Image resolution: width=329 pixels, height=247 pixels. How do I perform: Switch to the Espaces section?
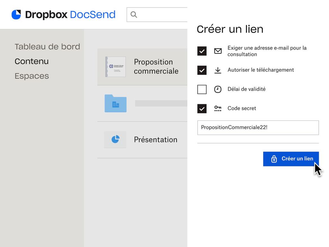click(31, 76)
